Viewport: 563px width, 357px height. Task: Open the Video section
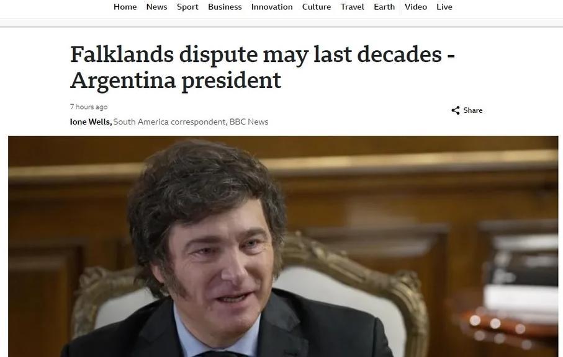(416, 7)
